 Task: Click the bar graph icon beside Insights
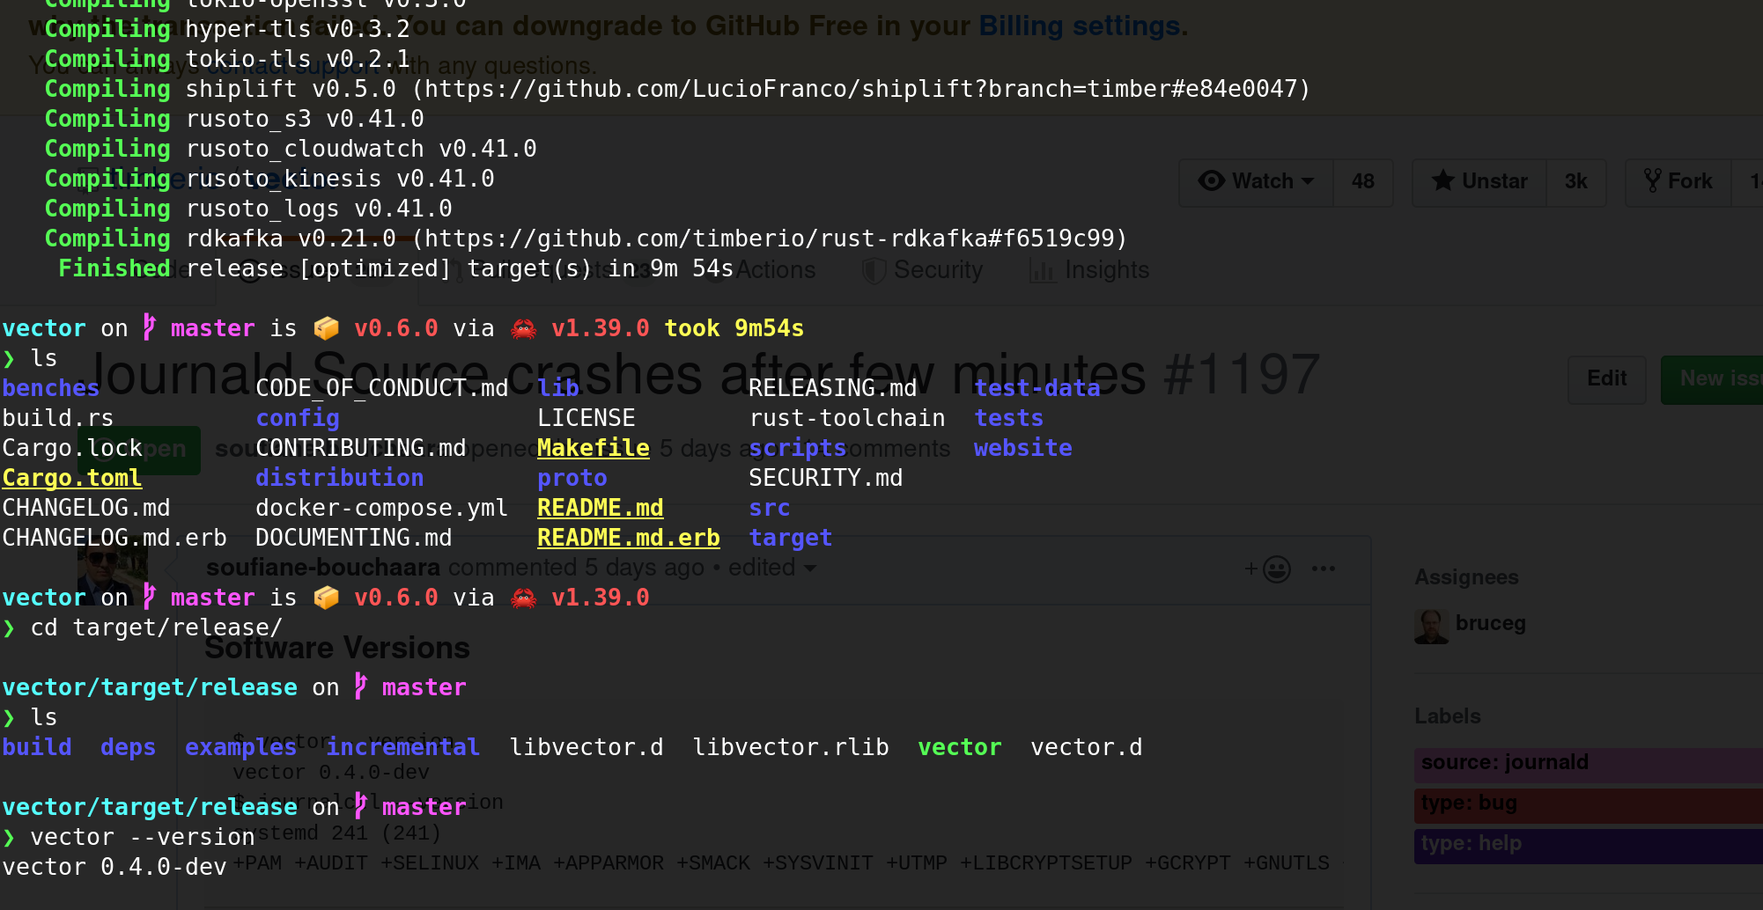pos(1043,271)
